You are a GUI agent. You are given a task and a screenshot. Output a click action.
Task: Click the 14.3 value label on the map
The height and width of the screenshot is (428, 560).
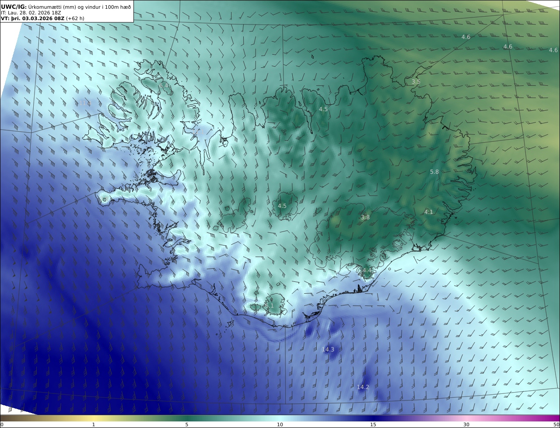[328, 349]
